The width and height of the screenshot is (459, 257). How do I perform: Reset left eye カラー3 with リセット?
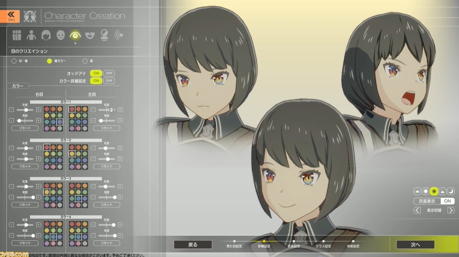[x=107, y=205]
